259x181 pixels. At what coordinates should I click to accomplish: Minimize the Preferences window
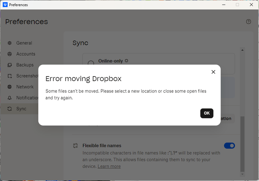pyautogui.click(x=224, y=5)
